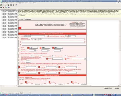Click the Лицевые счета button
This screenshot has width=121, height=96.
[108, 88]
